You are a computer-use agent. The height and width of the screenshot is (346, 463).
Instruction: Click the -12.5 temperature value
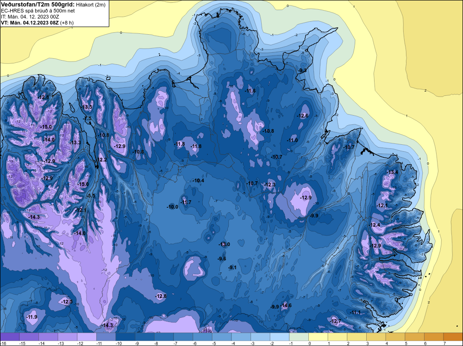[x=67, y=302]
